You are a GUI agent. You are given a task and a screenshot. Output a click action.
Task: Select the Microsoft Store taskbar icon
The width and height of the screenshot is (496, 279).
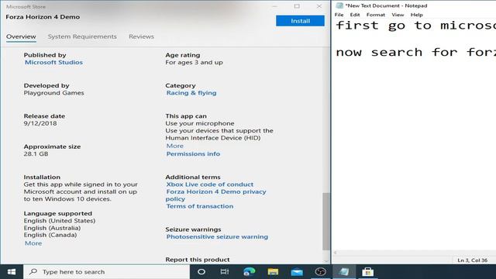click(367, 272)
